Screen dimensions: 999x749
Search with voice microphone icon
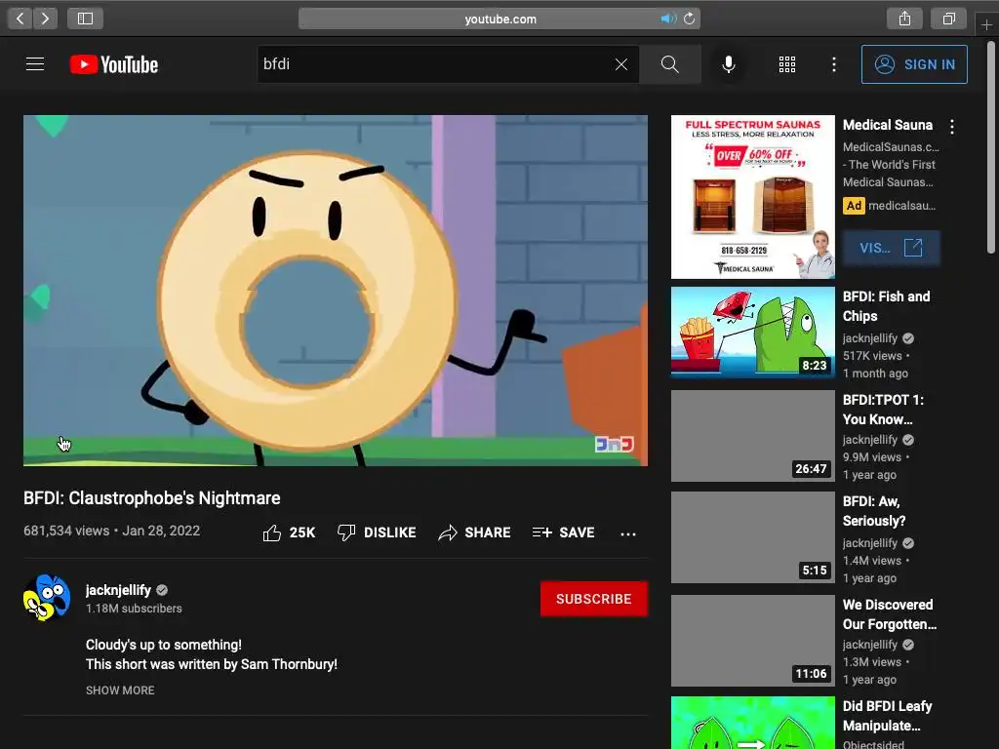(x=728, y=64)
